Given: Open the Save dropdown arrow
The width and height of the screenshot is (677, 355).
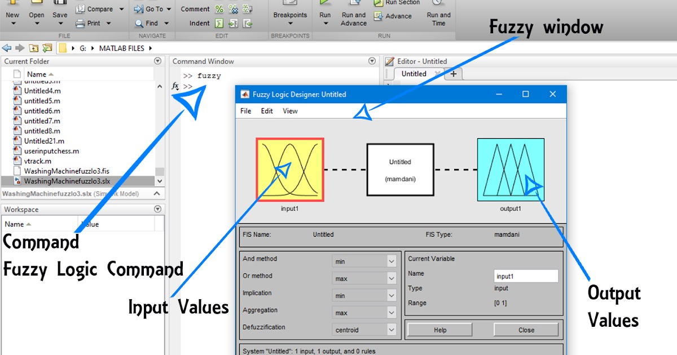Looking at the screenshot, I should pyautogui.click(x=60, y=24).
